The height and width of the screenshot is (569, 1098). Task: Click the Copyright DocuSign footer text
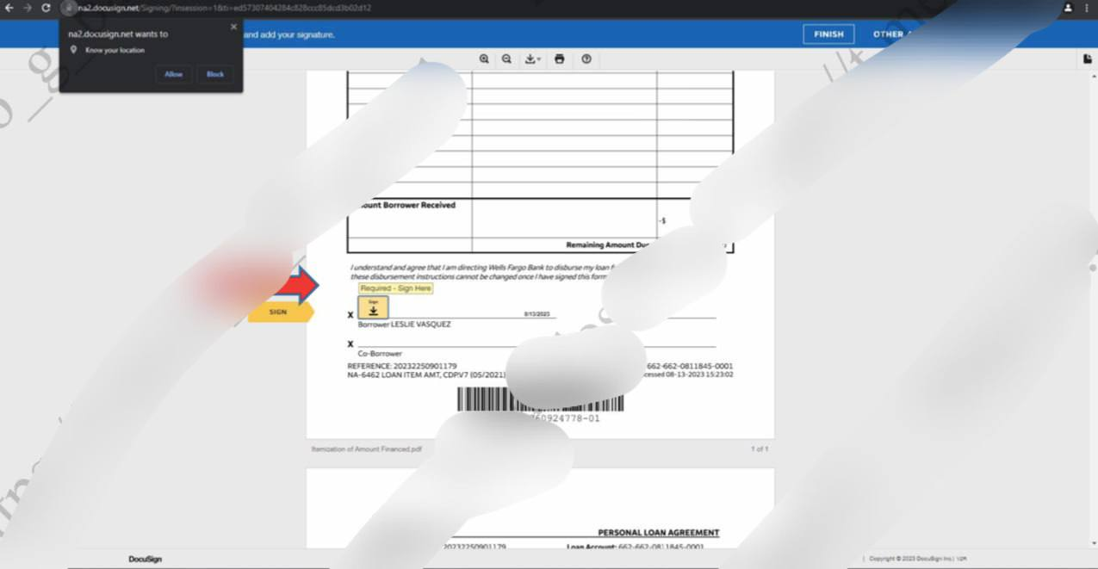(x=918, y=559)
